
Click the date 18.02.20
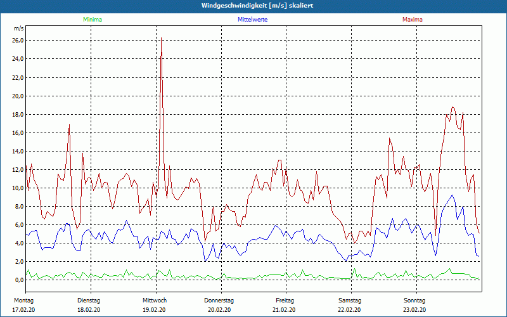click(89, 310)
